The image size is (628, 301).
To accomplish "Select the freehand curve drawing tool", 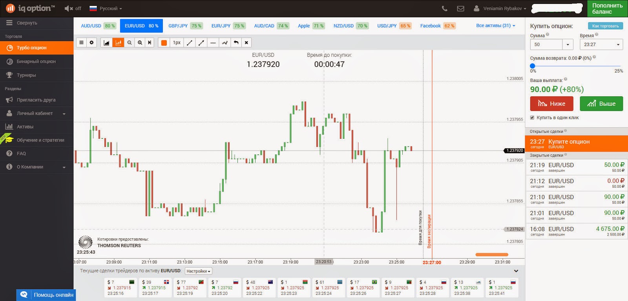I will [225, 42].
